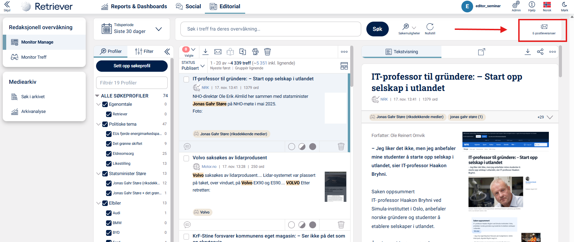
Task: Change language via the Norsk flag icon
Action: (x=547, y=6)
